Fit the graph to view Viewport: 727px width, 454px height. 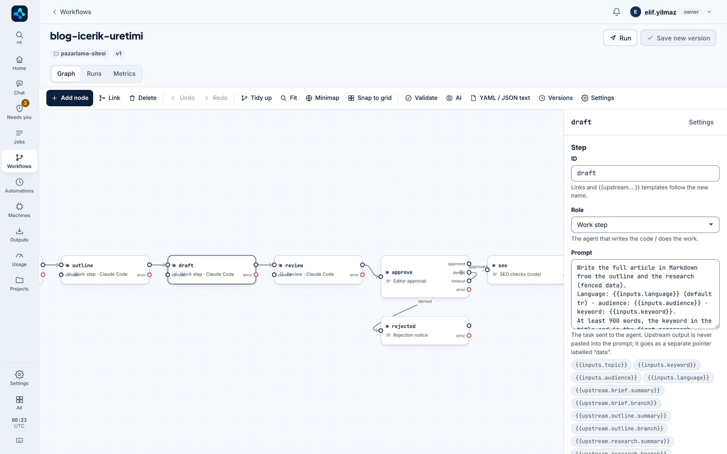point(289,98)
